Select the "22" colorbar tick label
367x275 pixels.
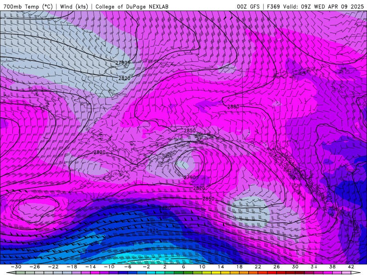coord(258,267)
